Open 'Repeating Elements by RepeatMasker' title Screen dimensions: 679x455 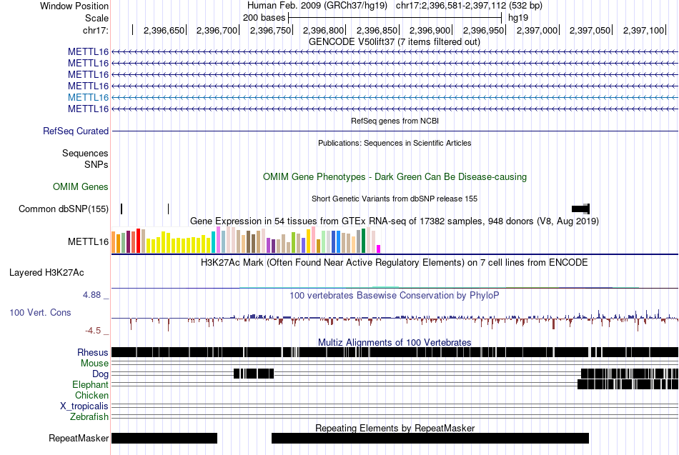(x=395, y=428)
